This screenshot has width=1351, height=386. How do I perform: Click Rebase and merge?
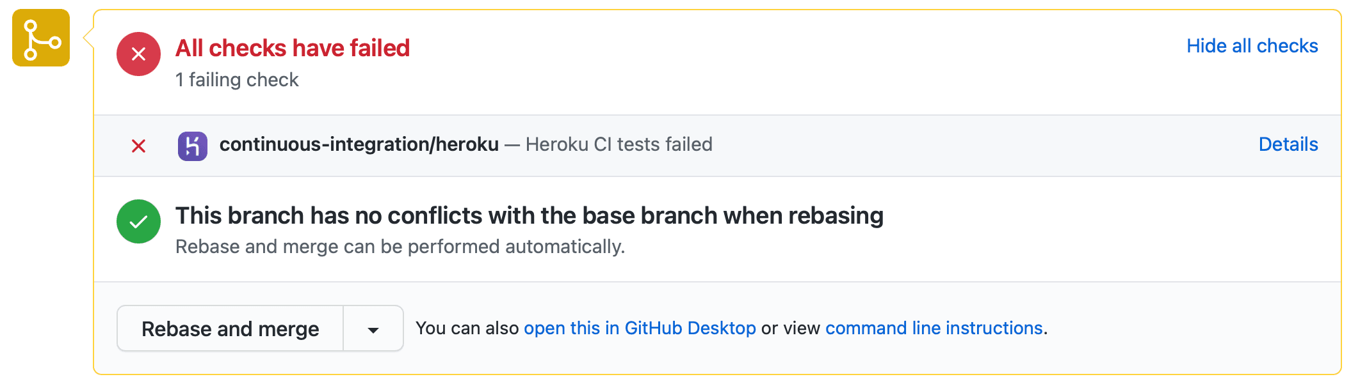[231, 328]
